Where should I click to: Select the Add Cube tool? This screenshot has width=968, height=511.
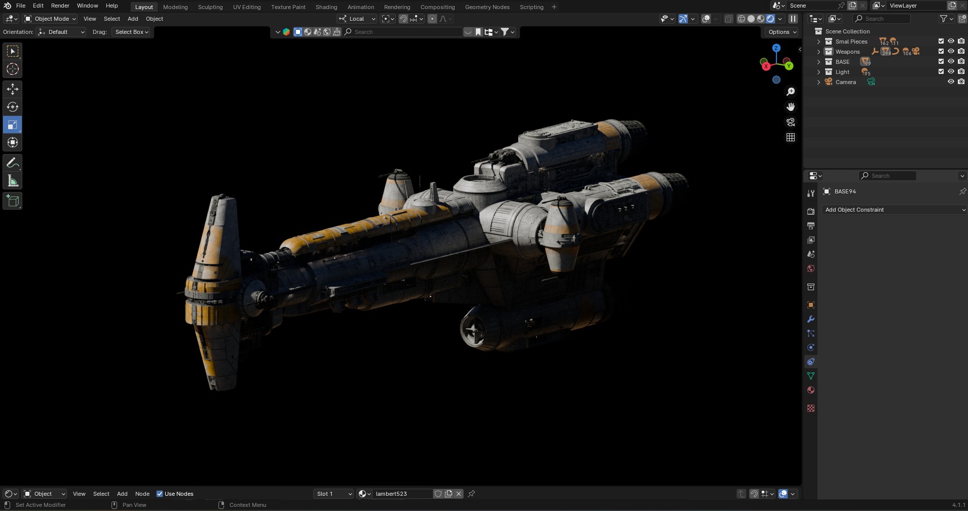(x=13, y=201)
